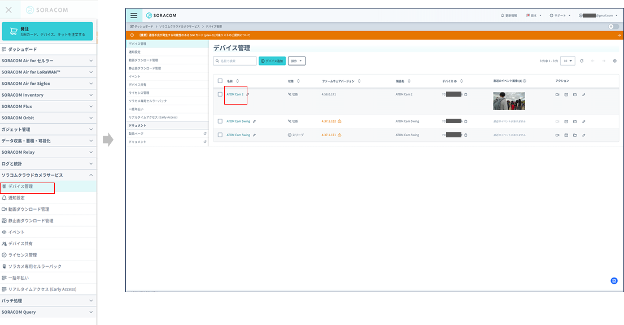Select 通知設定 in expanded navigation menu
The width and height of the screenshot is (624, 325).
(48, 198)
